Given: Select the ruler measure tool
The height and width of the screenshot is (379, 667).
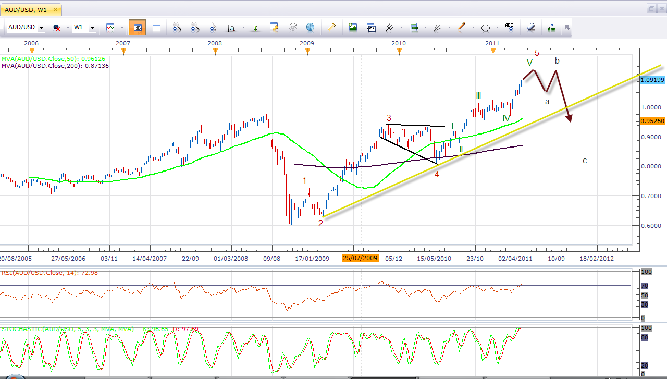Looking at the screenshot, I should click(330, 27).
